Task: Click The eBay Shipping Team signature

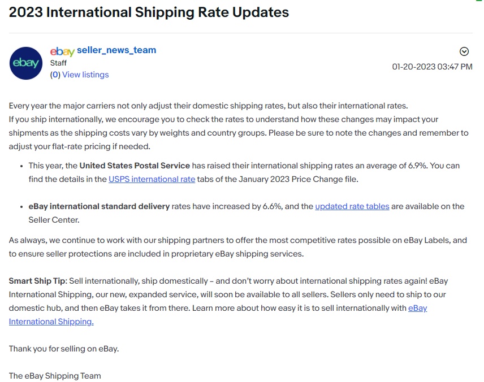Action: (x=55, y=375)
